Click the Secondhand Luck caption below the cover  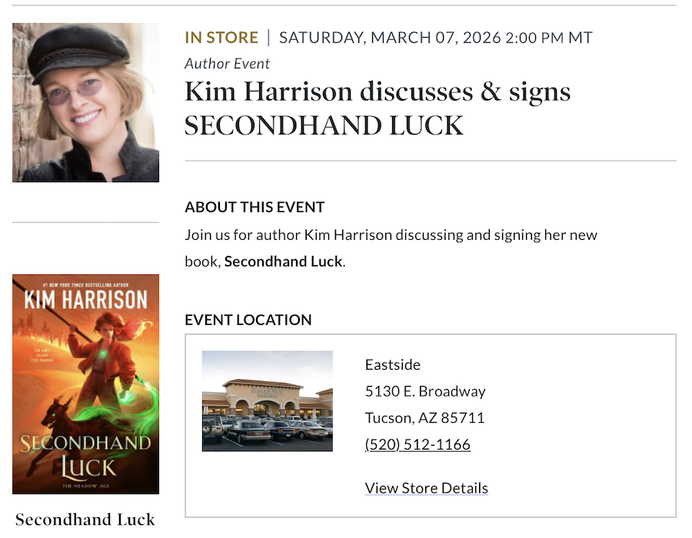coord(85,520)
